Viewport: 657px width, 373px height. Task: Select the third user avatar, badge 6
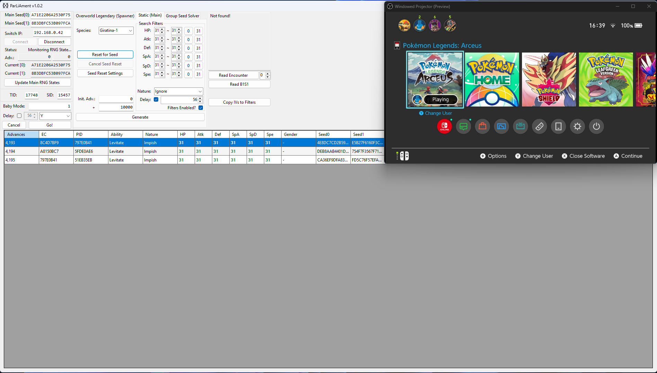point(435,25)
